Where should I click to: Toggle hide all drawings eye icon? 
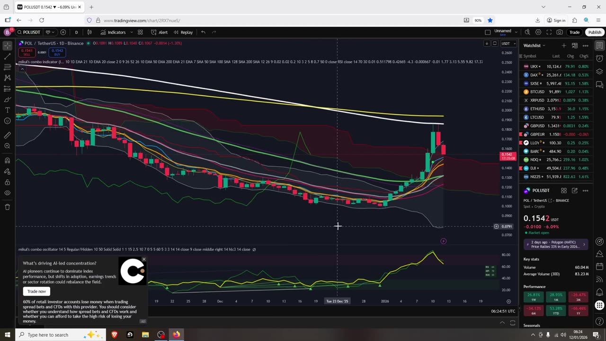pyautogui.click(x=7, y=193)
